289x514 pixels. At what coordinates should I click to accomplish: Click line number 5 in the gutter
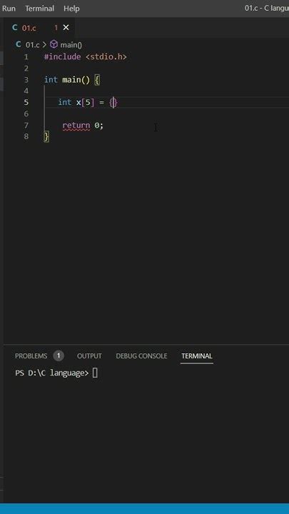(x=26, y=102)
